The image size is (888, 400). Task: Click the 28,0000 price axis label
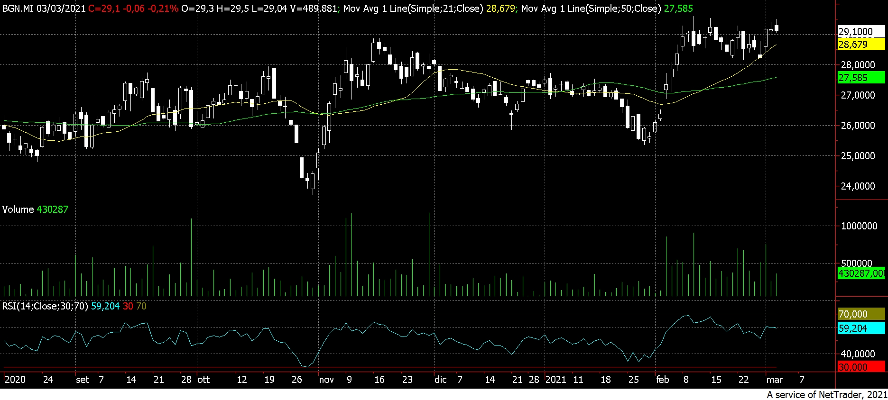[x=858, y=65]
